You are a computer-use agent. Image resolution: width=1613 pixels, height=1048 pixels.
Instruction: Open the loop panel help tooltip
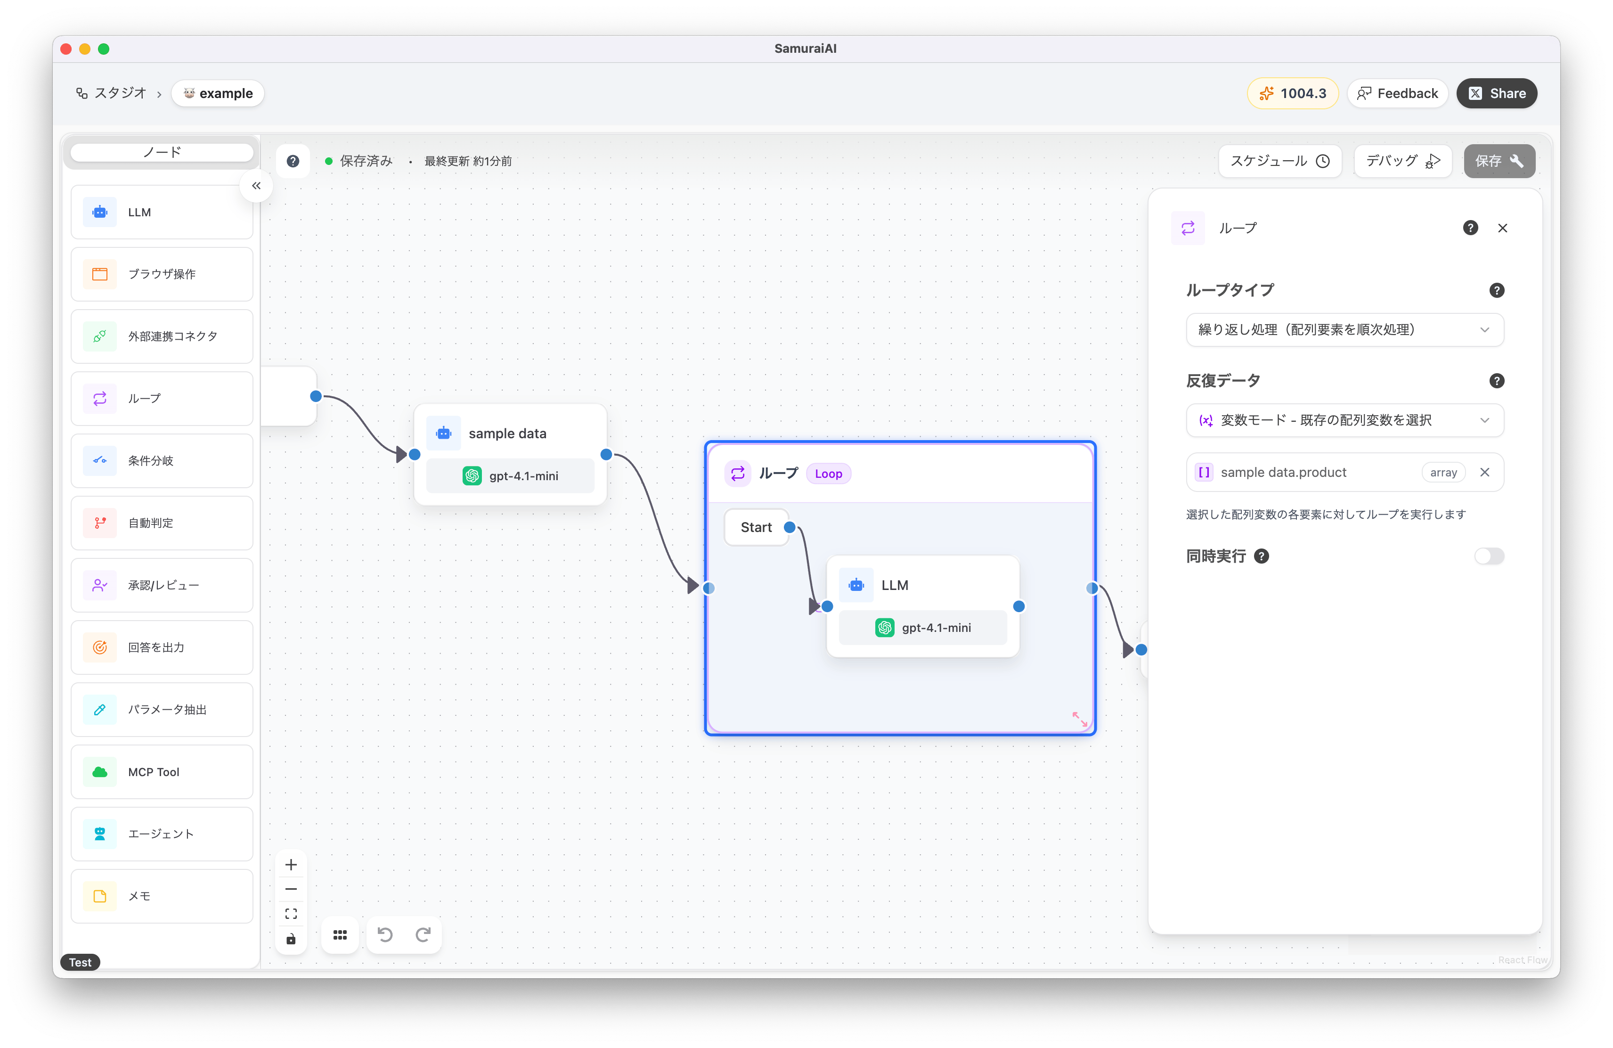tap(1470, 228)
